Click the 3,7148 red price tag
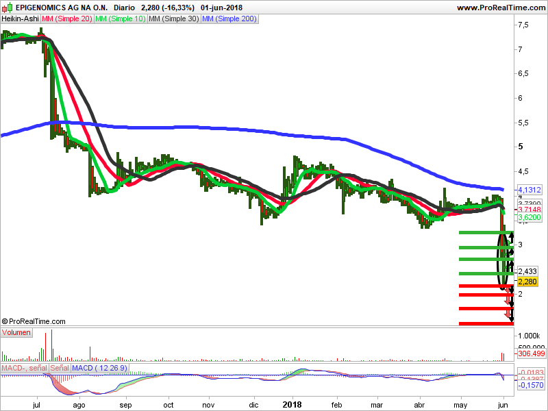Image resolution: width=548 pixels, height=411 pixels. pos(529,210)
